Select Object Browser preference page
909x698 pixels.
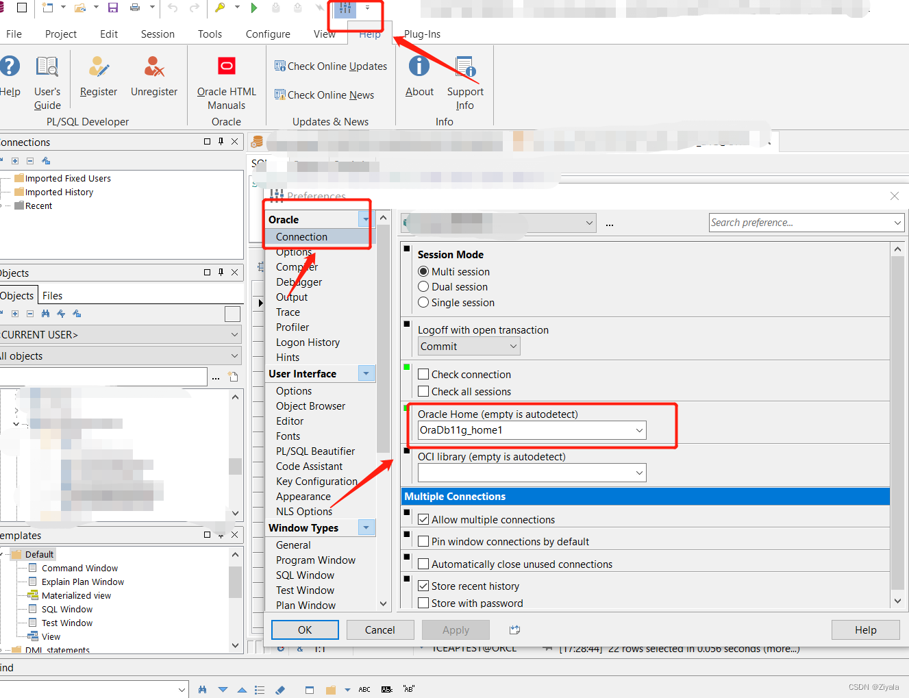click(x=310, y=406)
